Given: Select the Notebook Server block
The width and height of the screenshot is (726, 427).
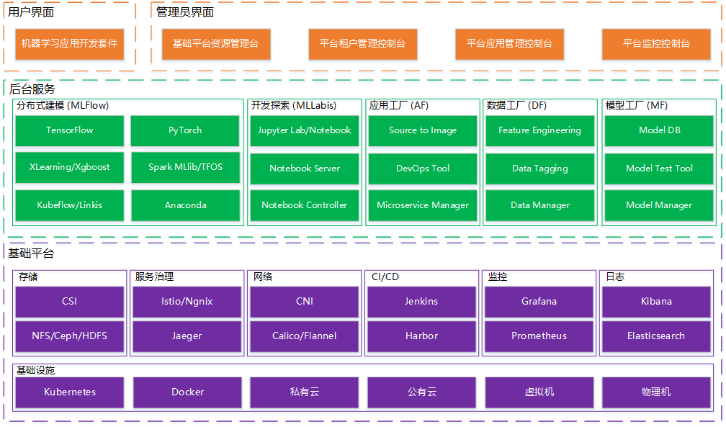Looking at the screenshot, I should point(304,168).
